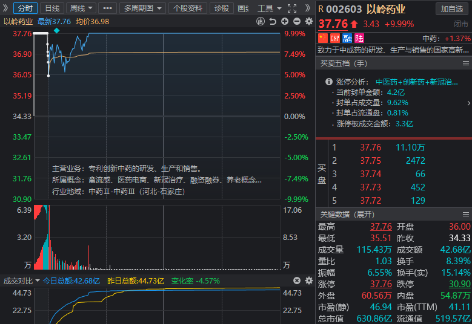The height and width of the screenshot is (324, 472).
Task: Open the 个股资料 stock info tab
Action: 188,8
